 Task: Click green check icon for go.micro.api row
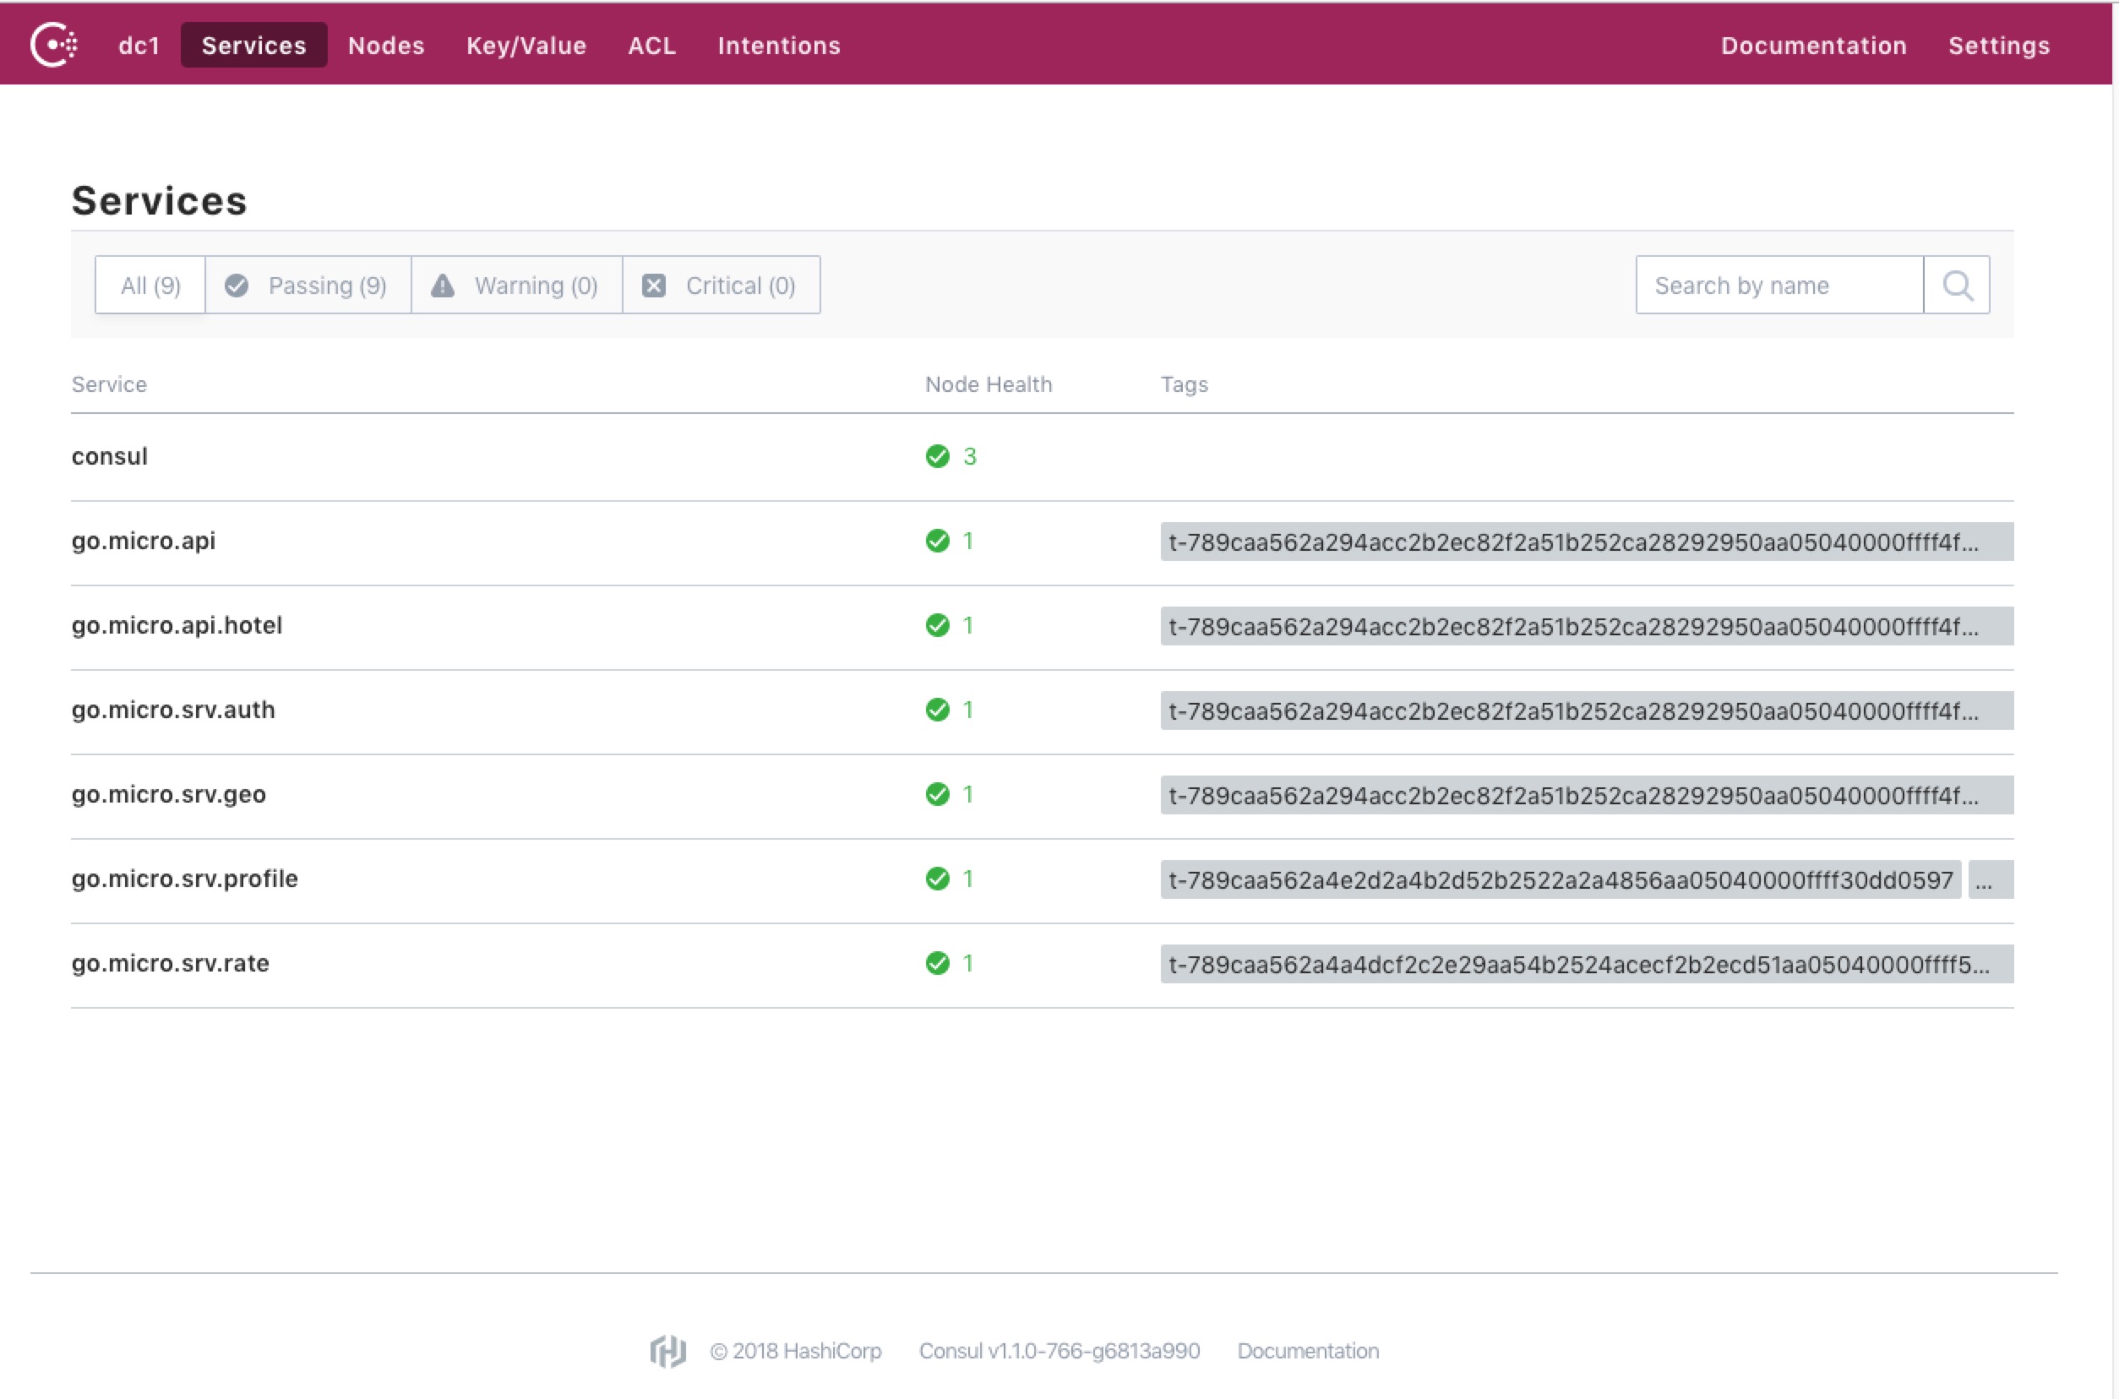point(938,541)
